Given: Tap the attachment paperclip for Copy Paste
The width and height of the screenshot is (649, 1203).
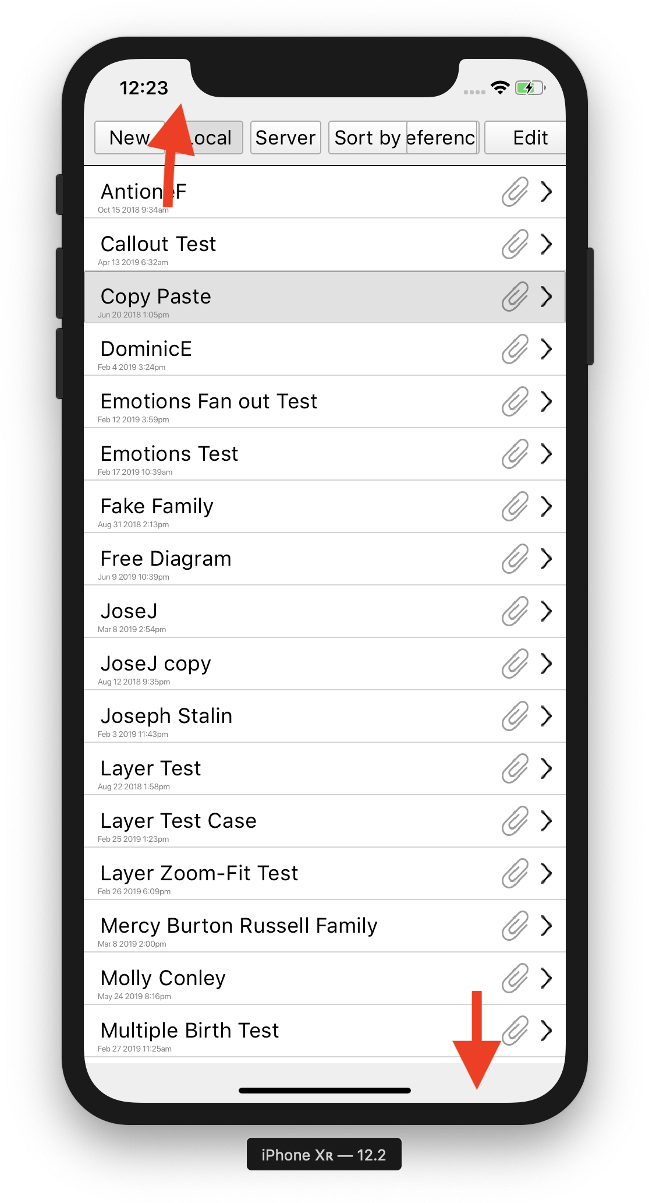Looking at the screenshot, I should point(515,297).
